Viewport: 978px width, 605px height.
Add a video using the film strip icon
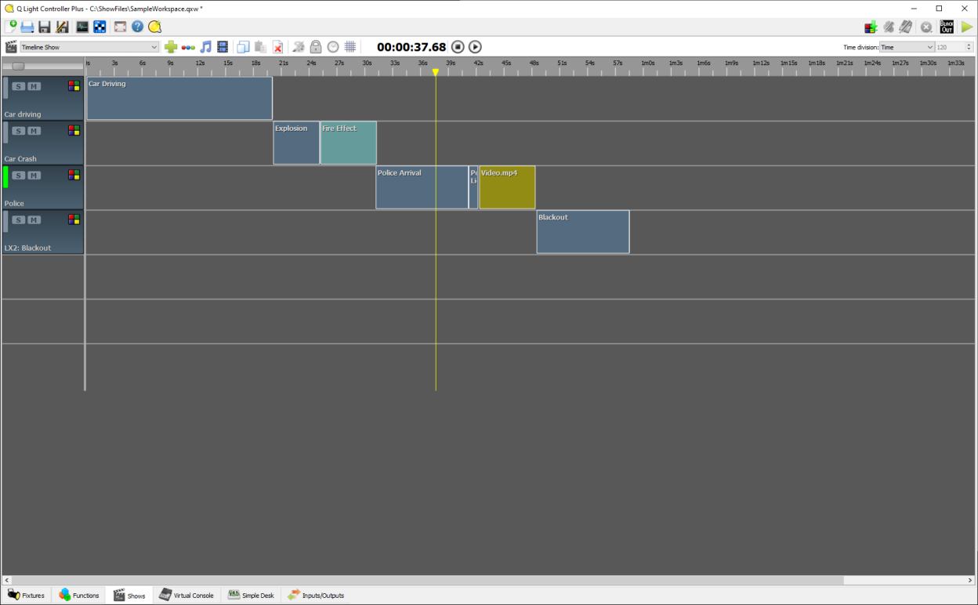pyautogui.click(x=223, y=47)
